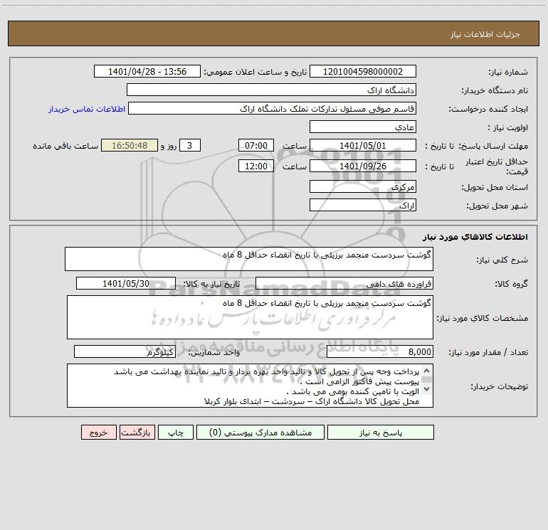Screen dimensions: 548x530
Task: Click the label تاریخ و ساعت اعلان عمومی
Action: click(255, 72)
